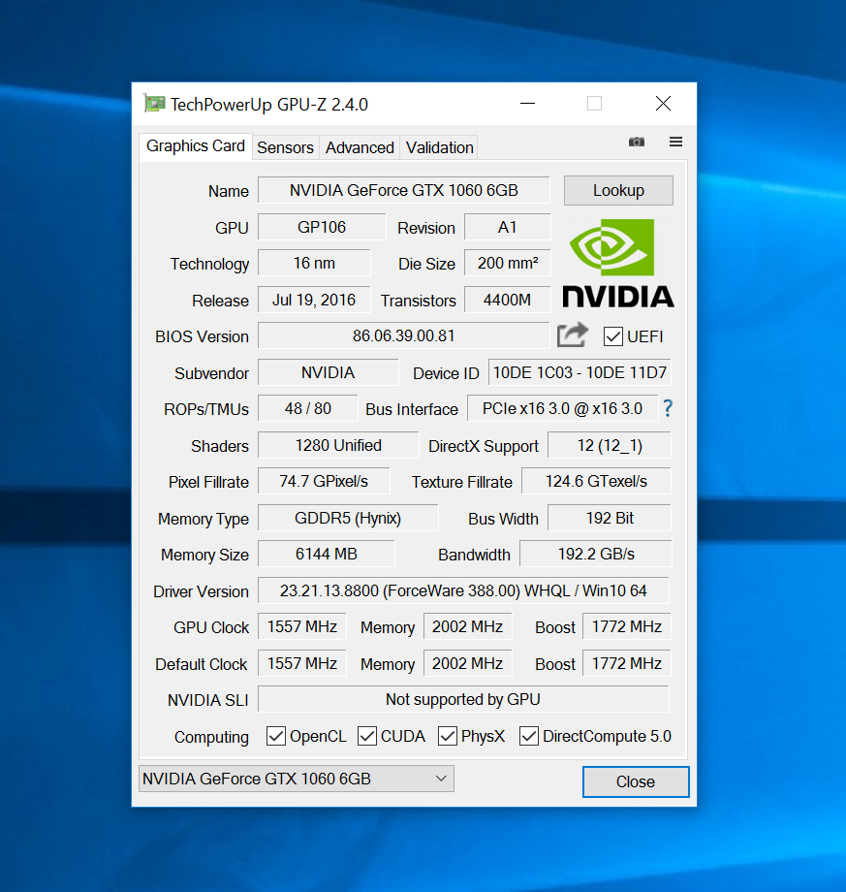
Task: Click the Transistors field 4400M
Action: [507, 300]
